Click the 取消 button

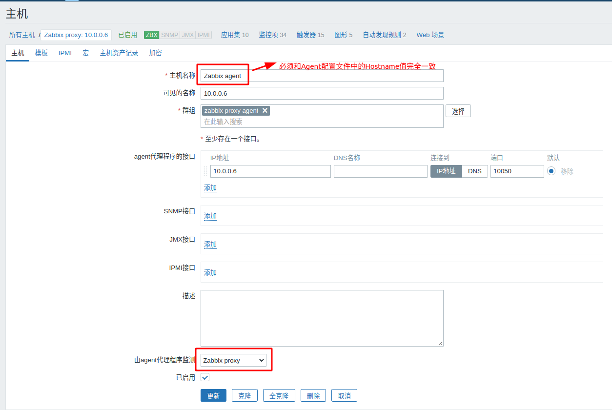pyautogui.click(x=344, y=396)
